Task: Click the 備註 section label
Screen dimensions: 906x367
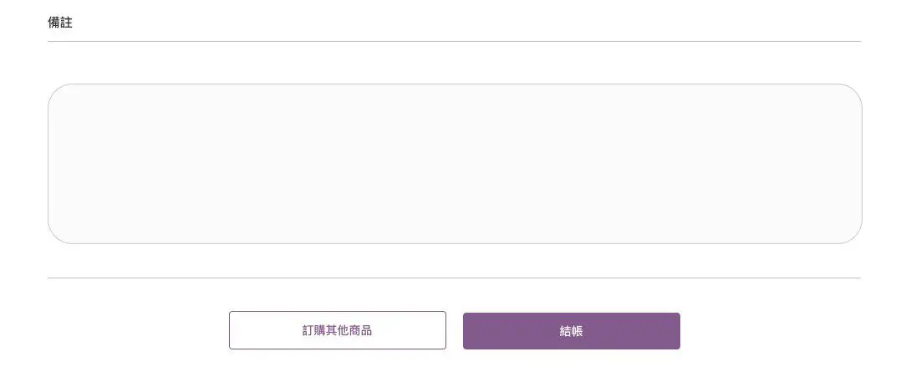Action: point(60,23)
